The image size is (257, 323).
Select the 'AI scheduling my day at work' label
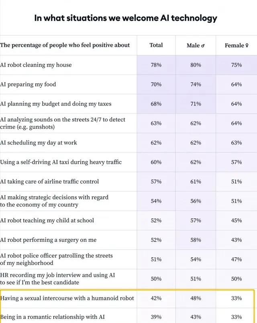(x=39, y=143)
